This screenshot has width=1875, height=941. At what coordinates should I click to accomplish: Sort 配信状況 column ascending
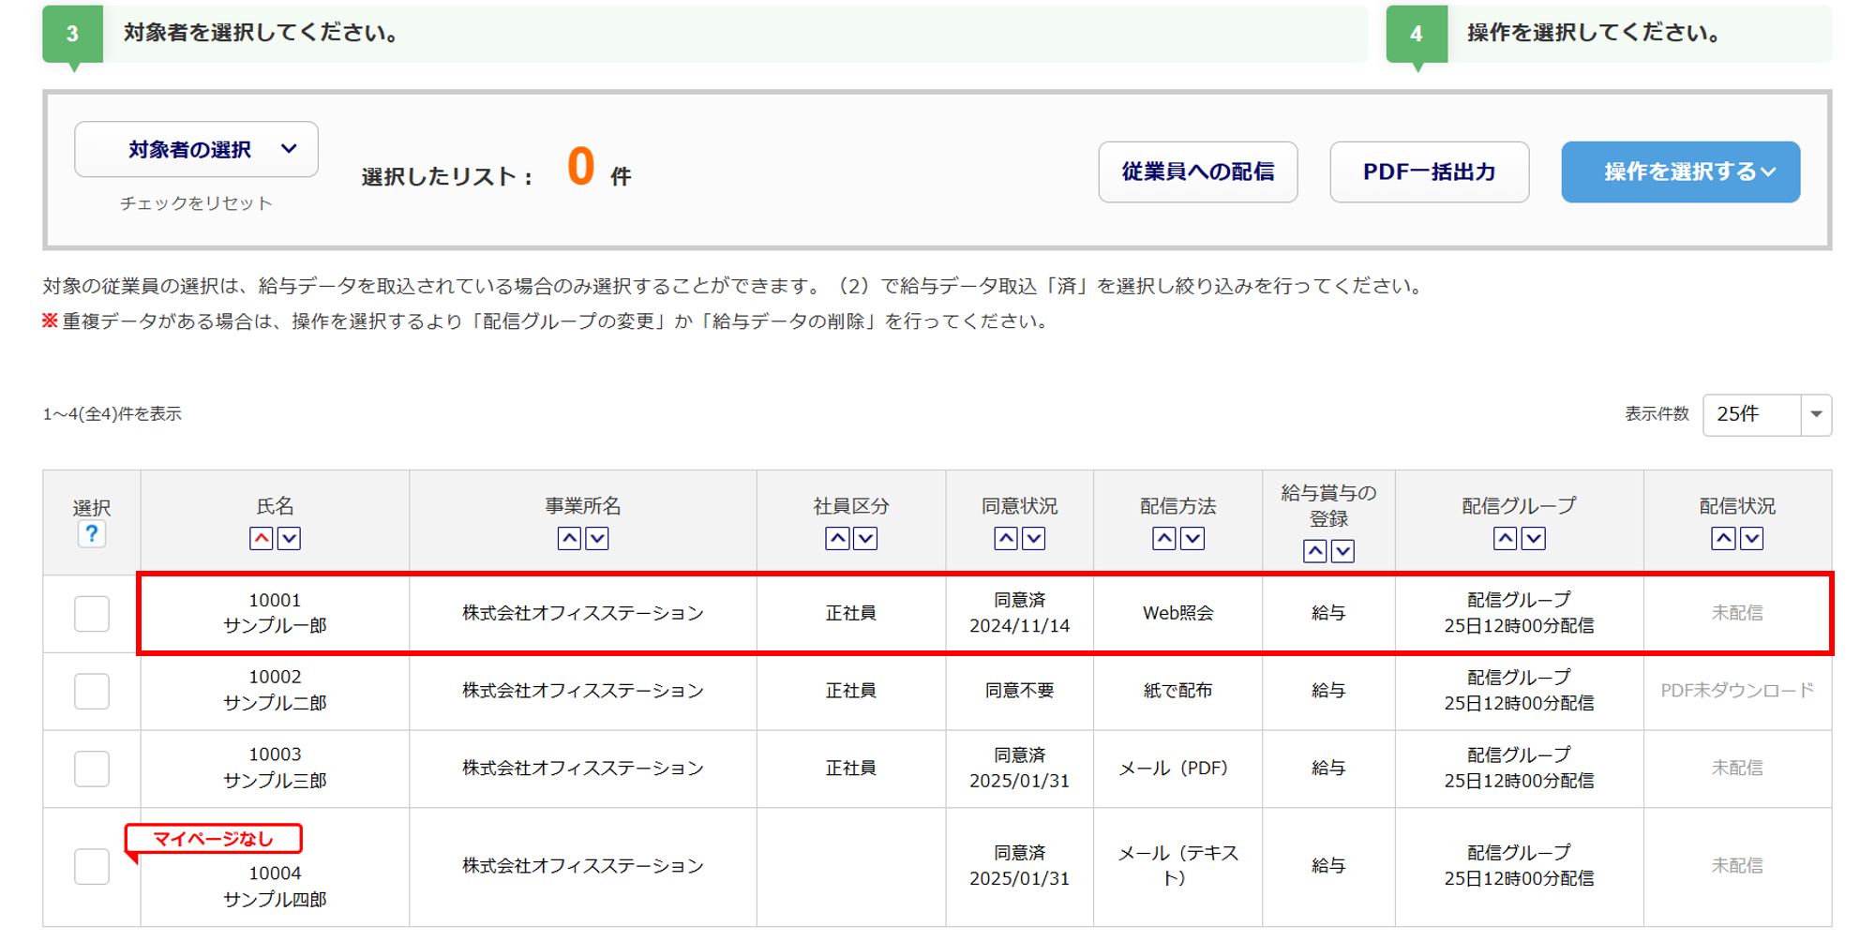(1723, 539)
